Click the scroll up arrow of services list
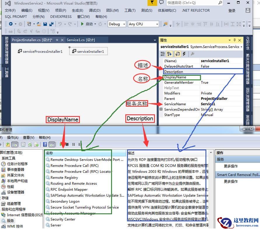This screenshot has width=260, height=229. 211,152
